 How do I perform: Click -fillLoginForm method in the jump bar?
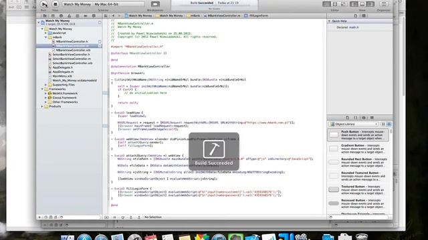(x=256, y=16)
